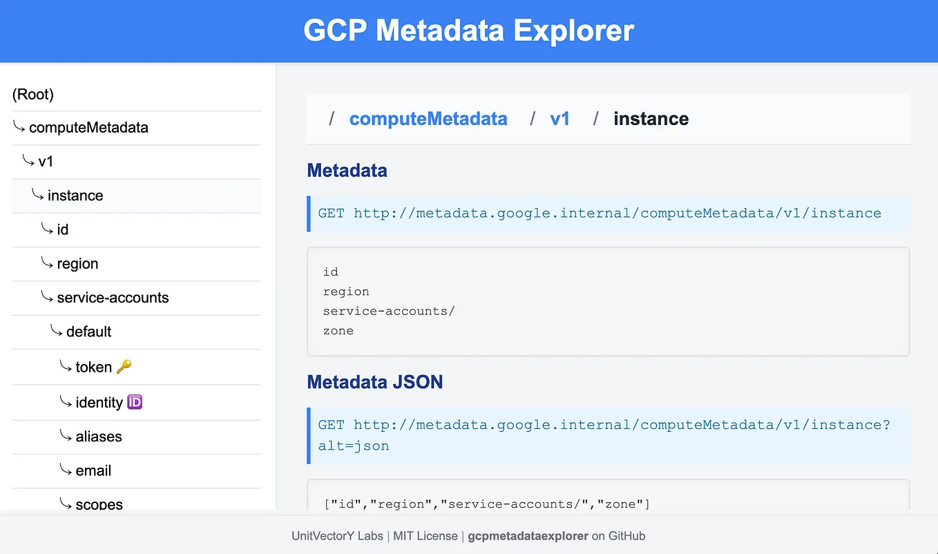938x554 pixels.
Task: Click the arrow icon next to email
Action: coord(64,469)
